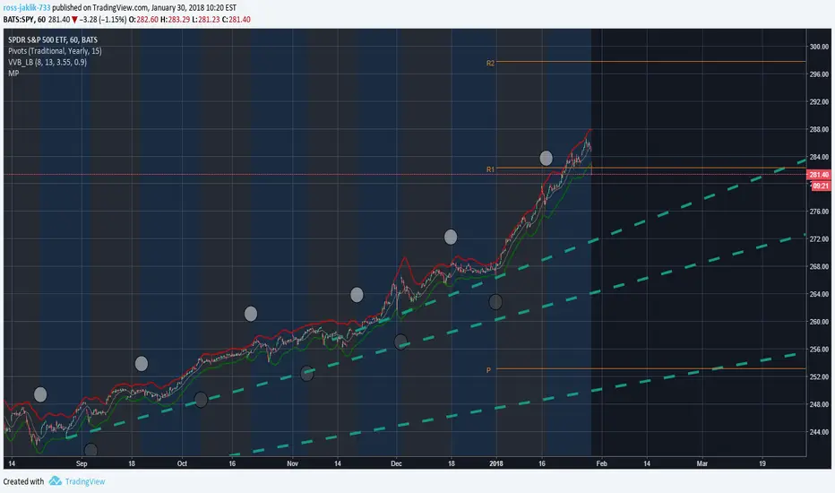The height and width of the screenshot is (493, 835).
Task: Click the L:281.23 low value
Action: click(206, 20)
